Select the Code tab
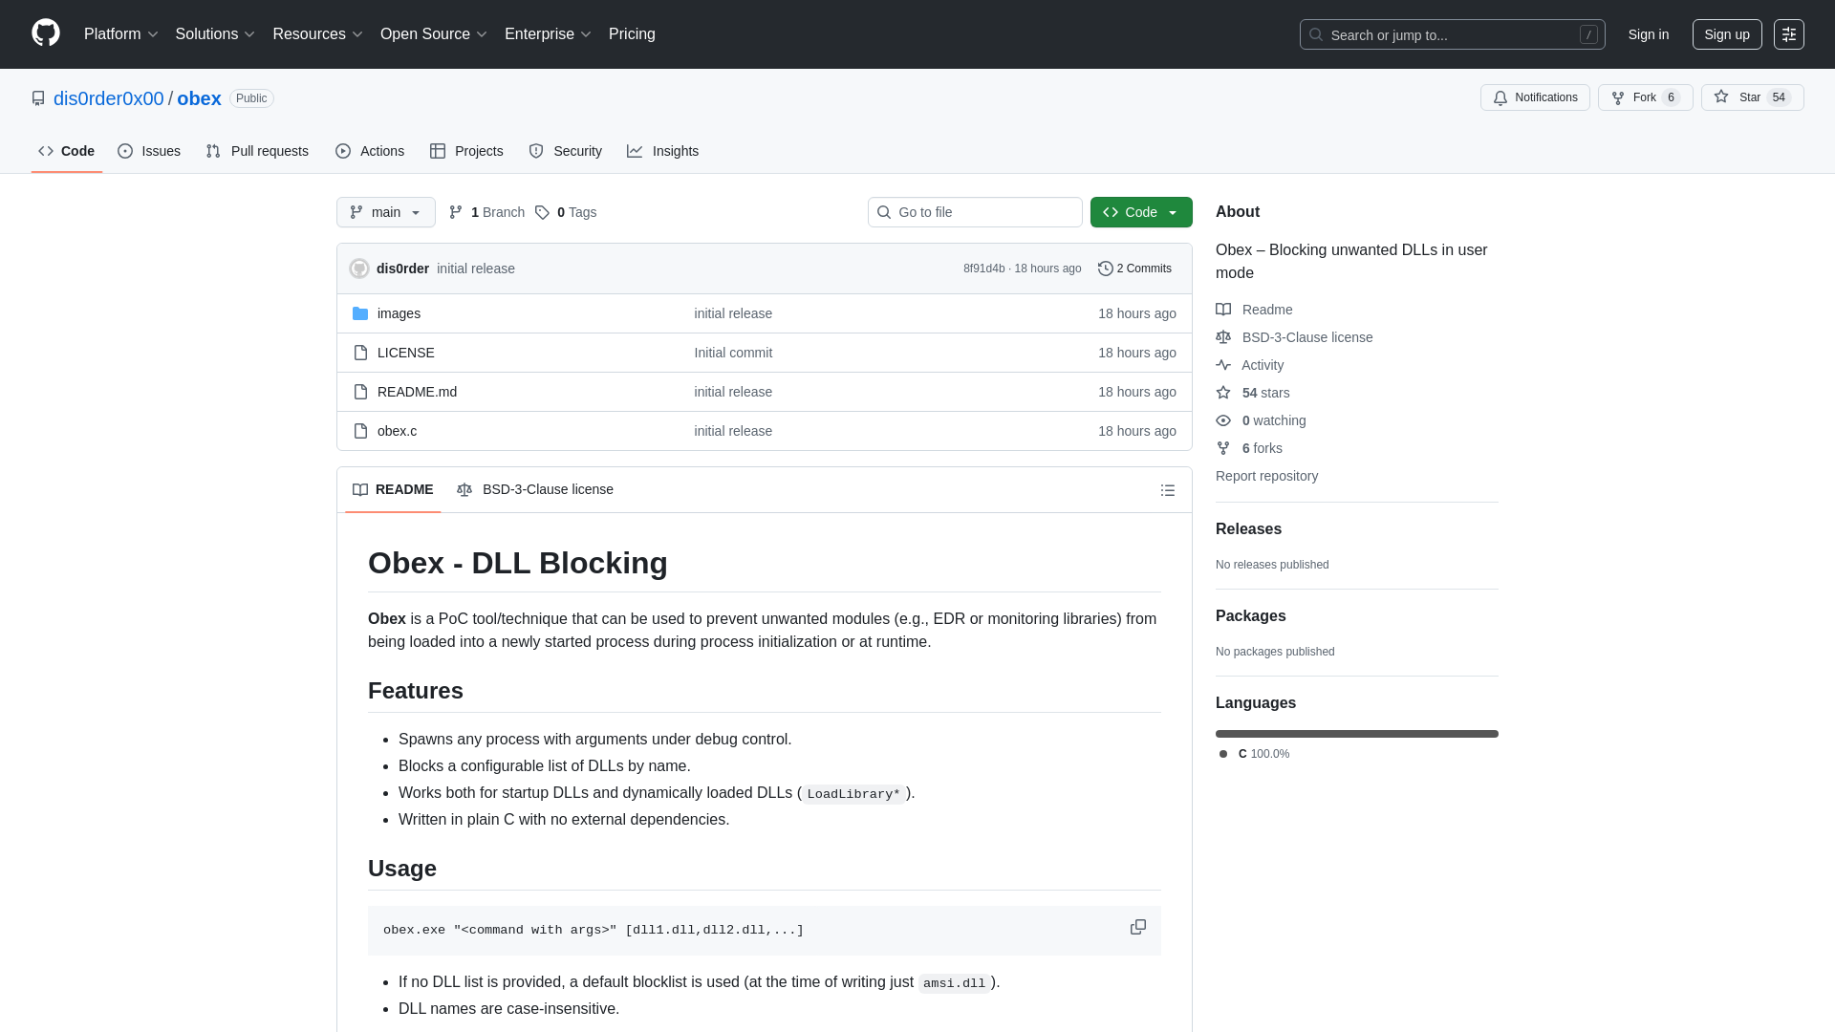Screen dimensions: 1835x1032 (67, 151)
